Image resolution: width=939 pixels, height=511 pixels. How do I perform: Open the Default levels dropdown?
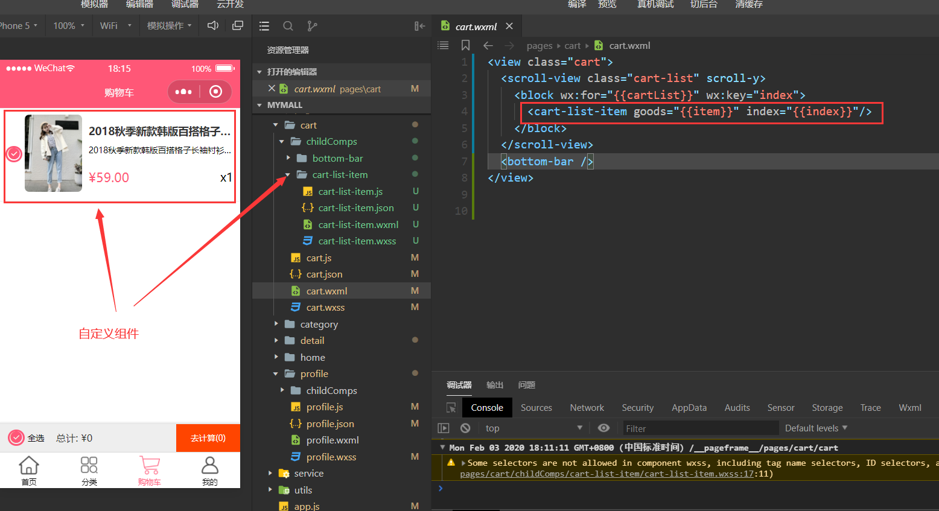816,428
